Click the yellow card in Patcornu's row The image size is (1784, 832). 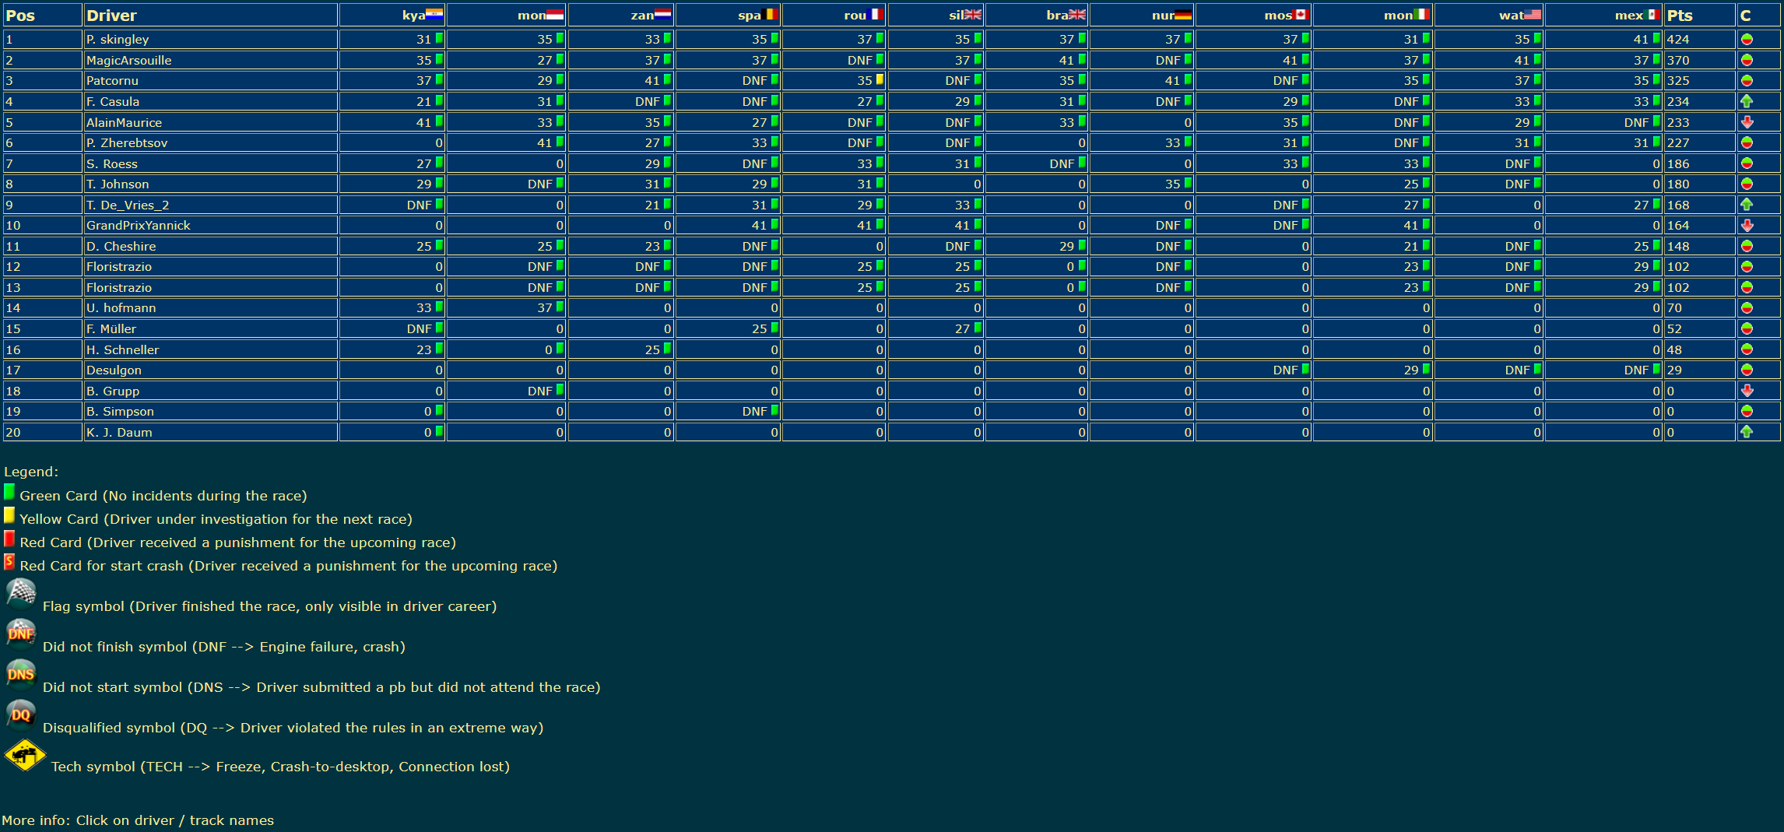[880, 80]
